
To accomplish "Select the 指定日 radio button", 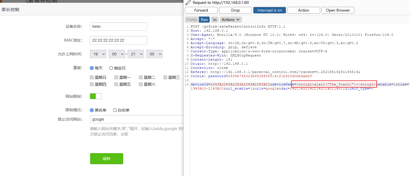I will point(111,68).
